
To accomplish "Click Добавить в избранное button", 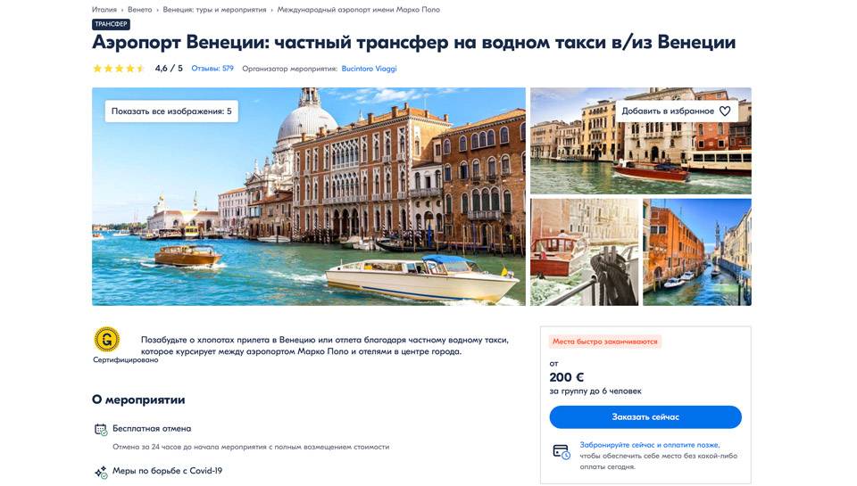I will (677, 111).
